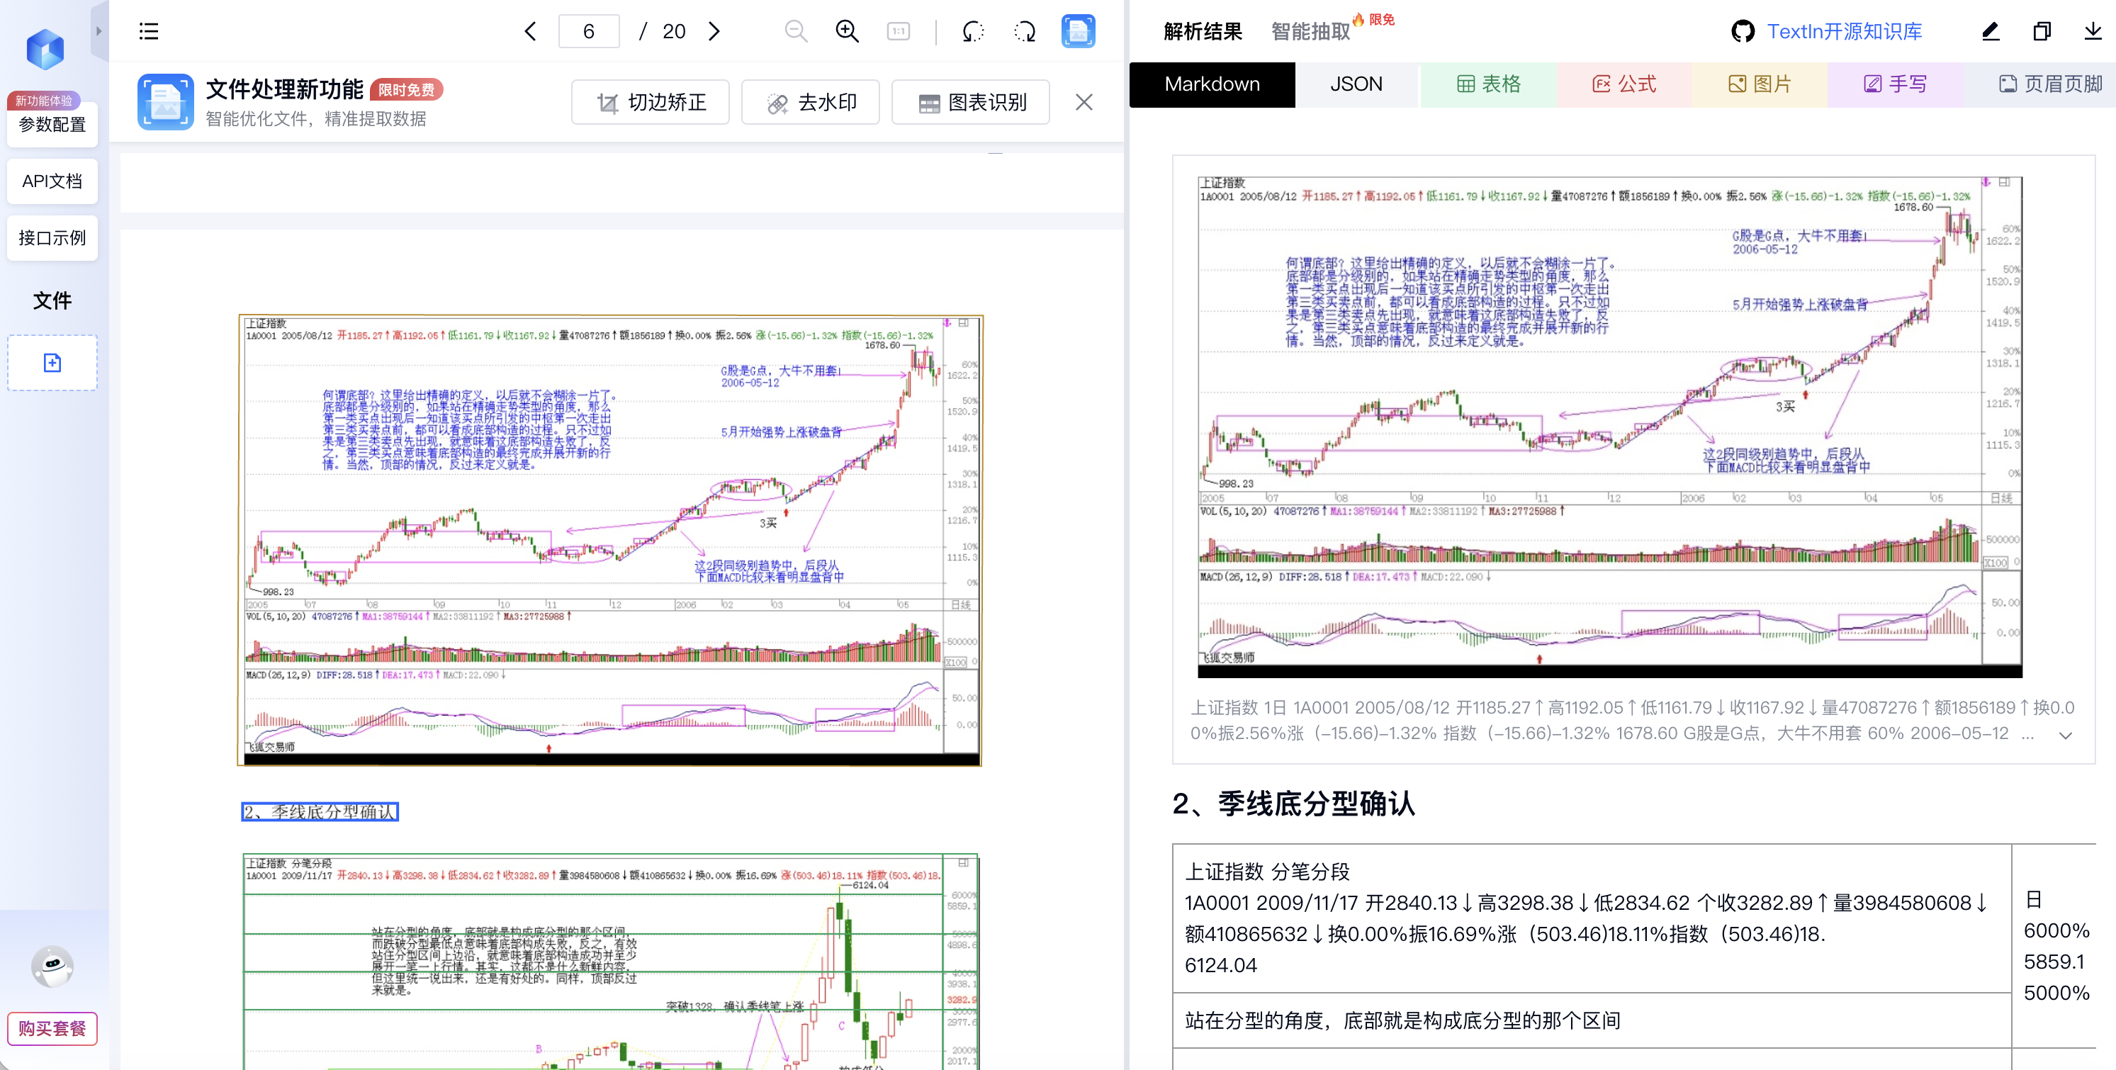
Task: Reset document view to 1:1 scale
Action: [x=898, y=31]
